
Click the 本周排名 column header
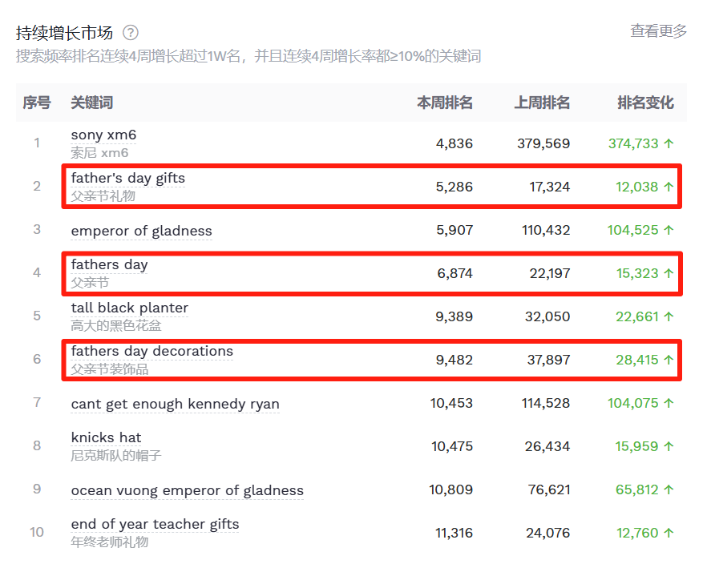click(445, 103)
